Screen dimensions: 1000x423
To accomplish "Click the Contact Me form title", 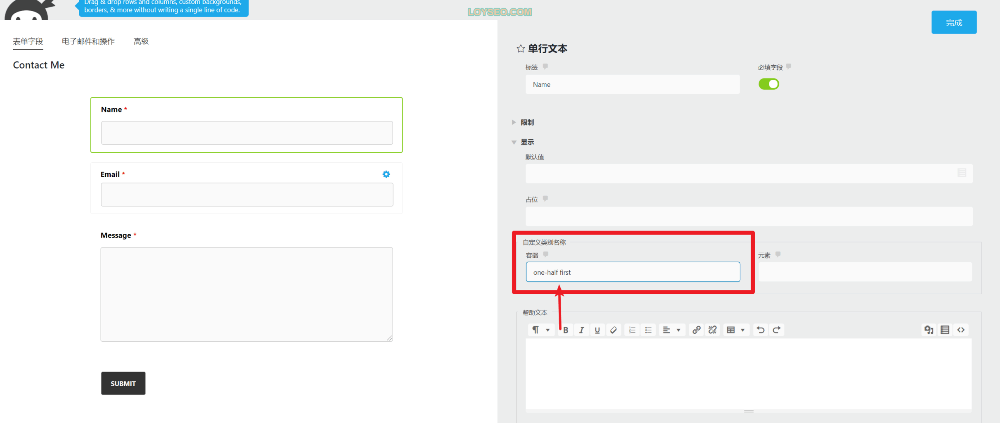I will point(38,65).
